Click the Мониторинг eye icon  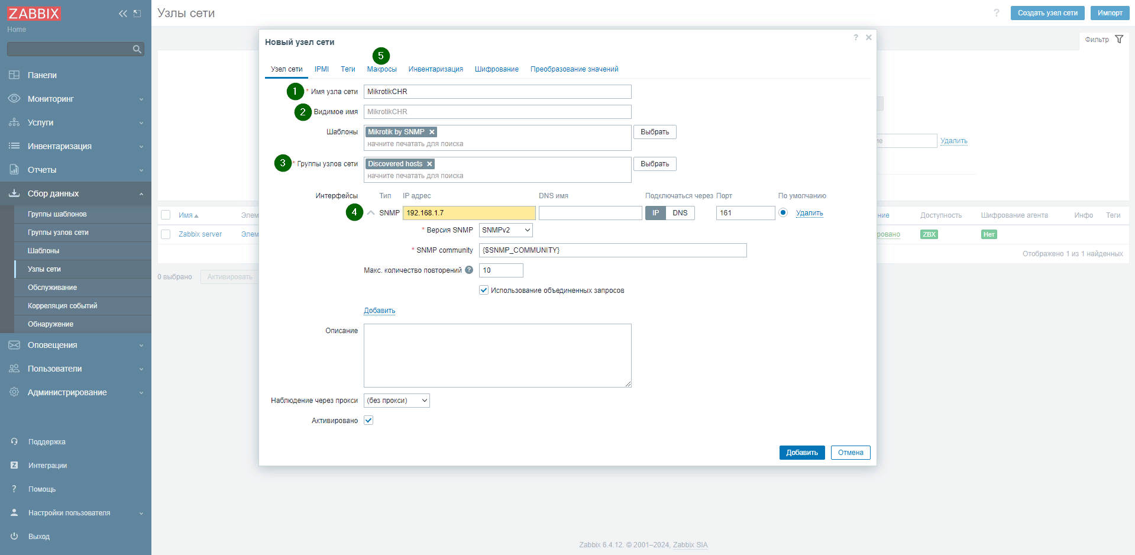[14, 98]
